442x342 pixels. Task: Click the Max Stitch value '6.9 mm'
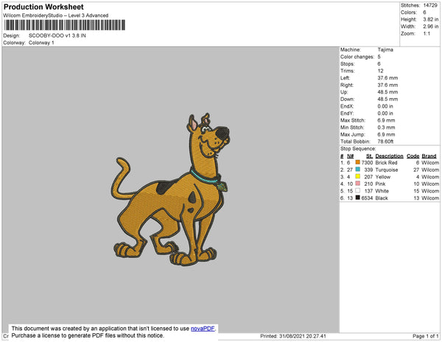click(386, 120)
